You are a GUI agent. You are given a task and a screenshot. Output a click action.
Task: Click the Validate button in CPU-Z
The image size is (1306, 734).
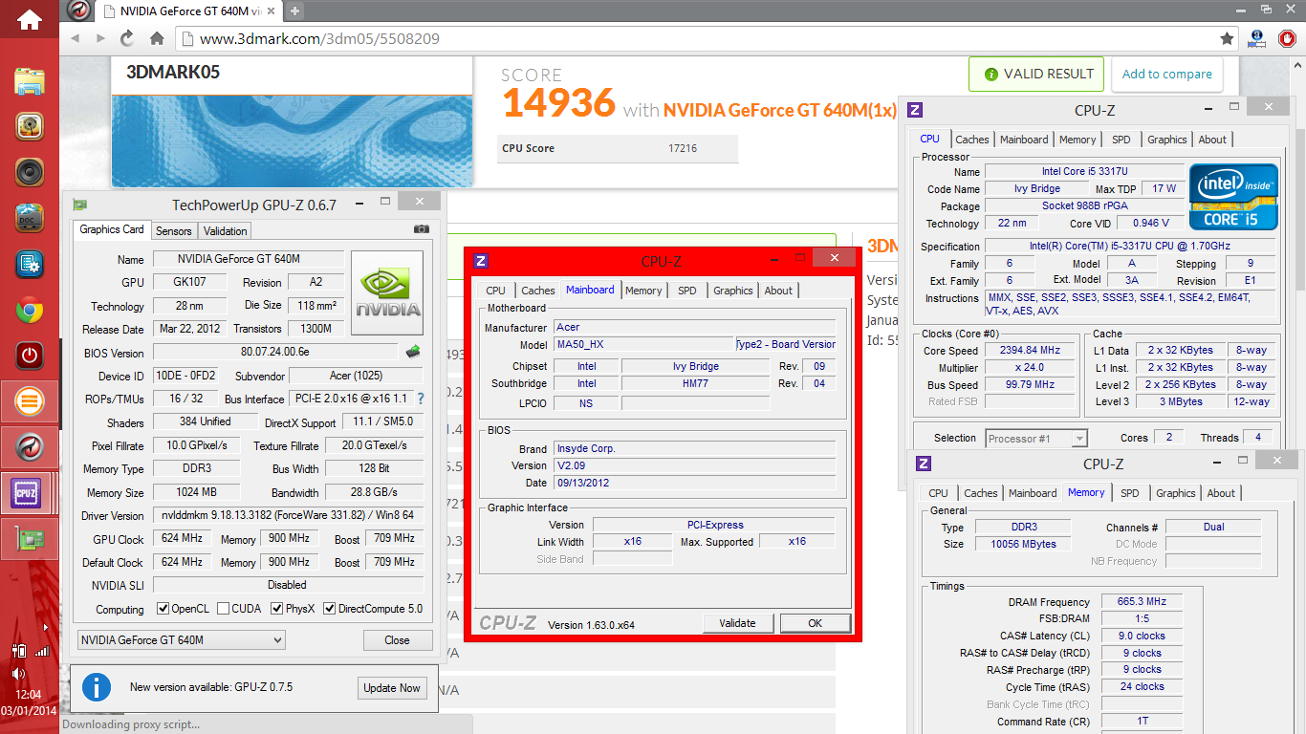tap(738, 623)
